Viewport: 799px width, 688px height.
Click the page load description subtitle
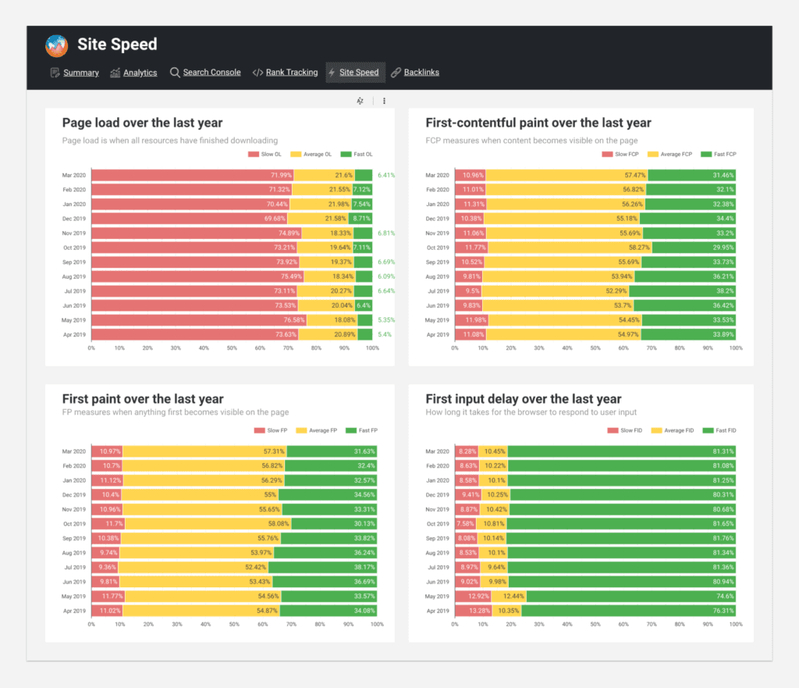[169, 141]
